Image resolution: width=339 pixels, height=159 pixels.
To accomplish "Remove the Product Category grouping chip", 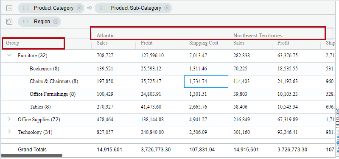I will pos(79,8).
